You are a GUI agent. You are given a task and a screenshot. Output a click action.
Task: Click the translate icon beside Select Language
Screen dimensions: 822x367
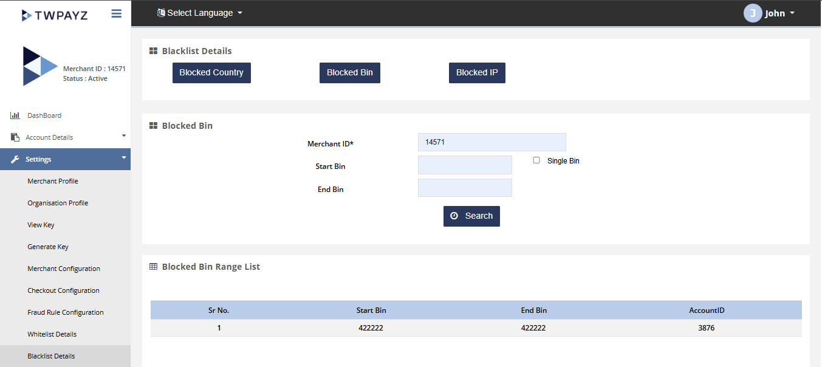click(x=160, y=13)
